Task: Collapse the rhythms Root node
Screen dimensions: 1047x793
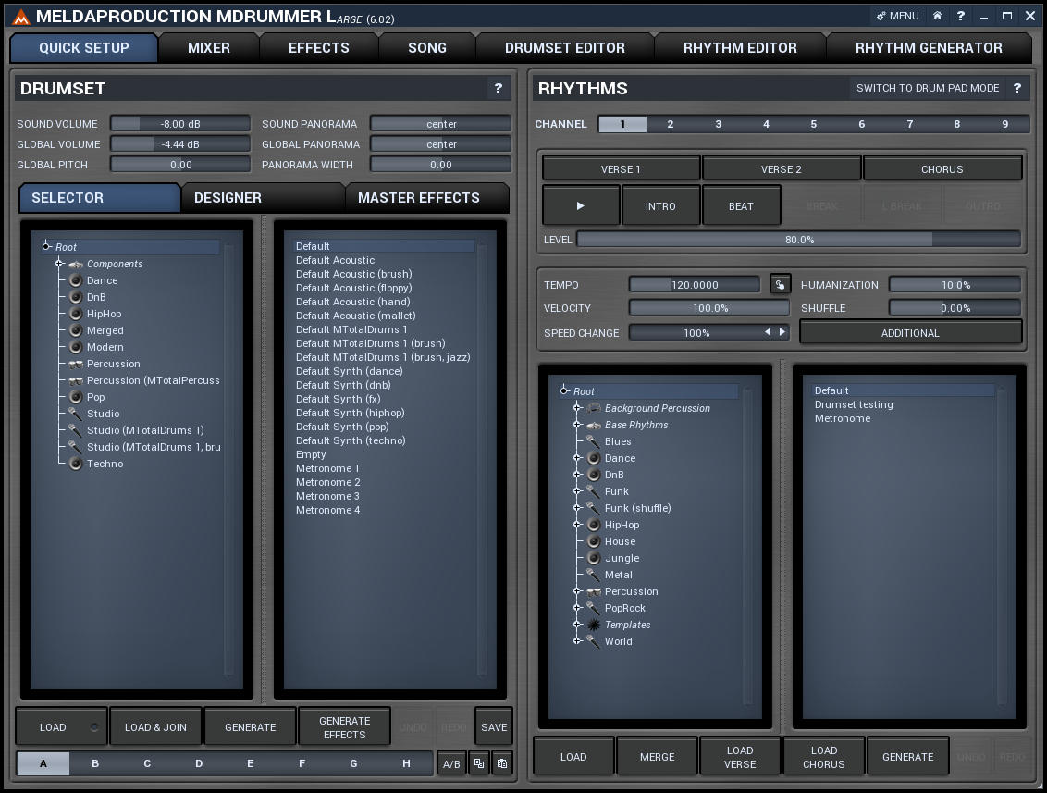Action: click(x=564, y=390)
